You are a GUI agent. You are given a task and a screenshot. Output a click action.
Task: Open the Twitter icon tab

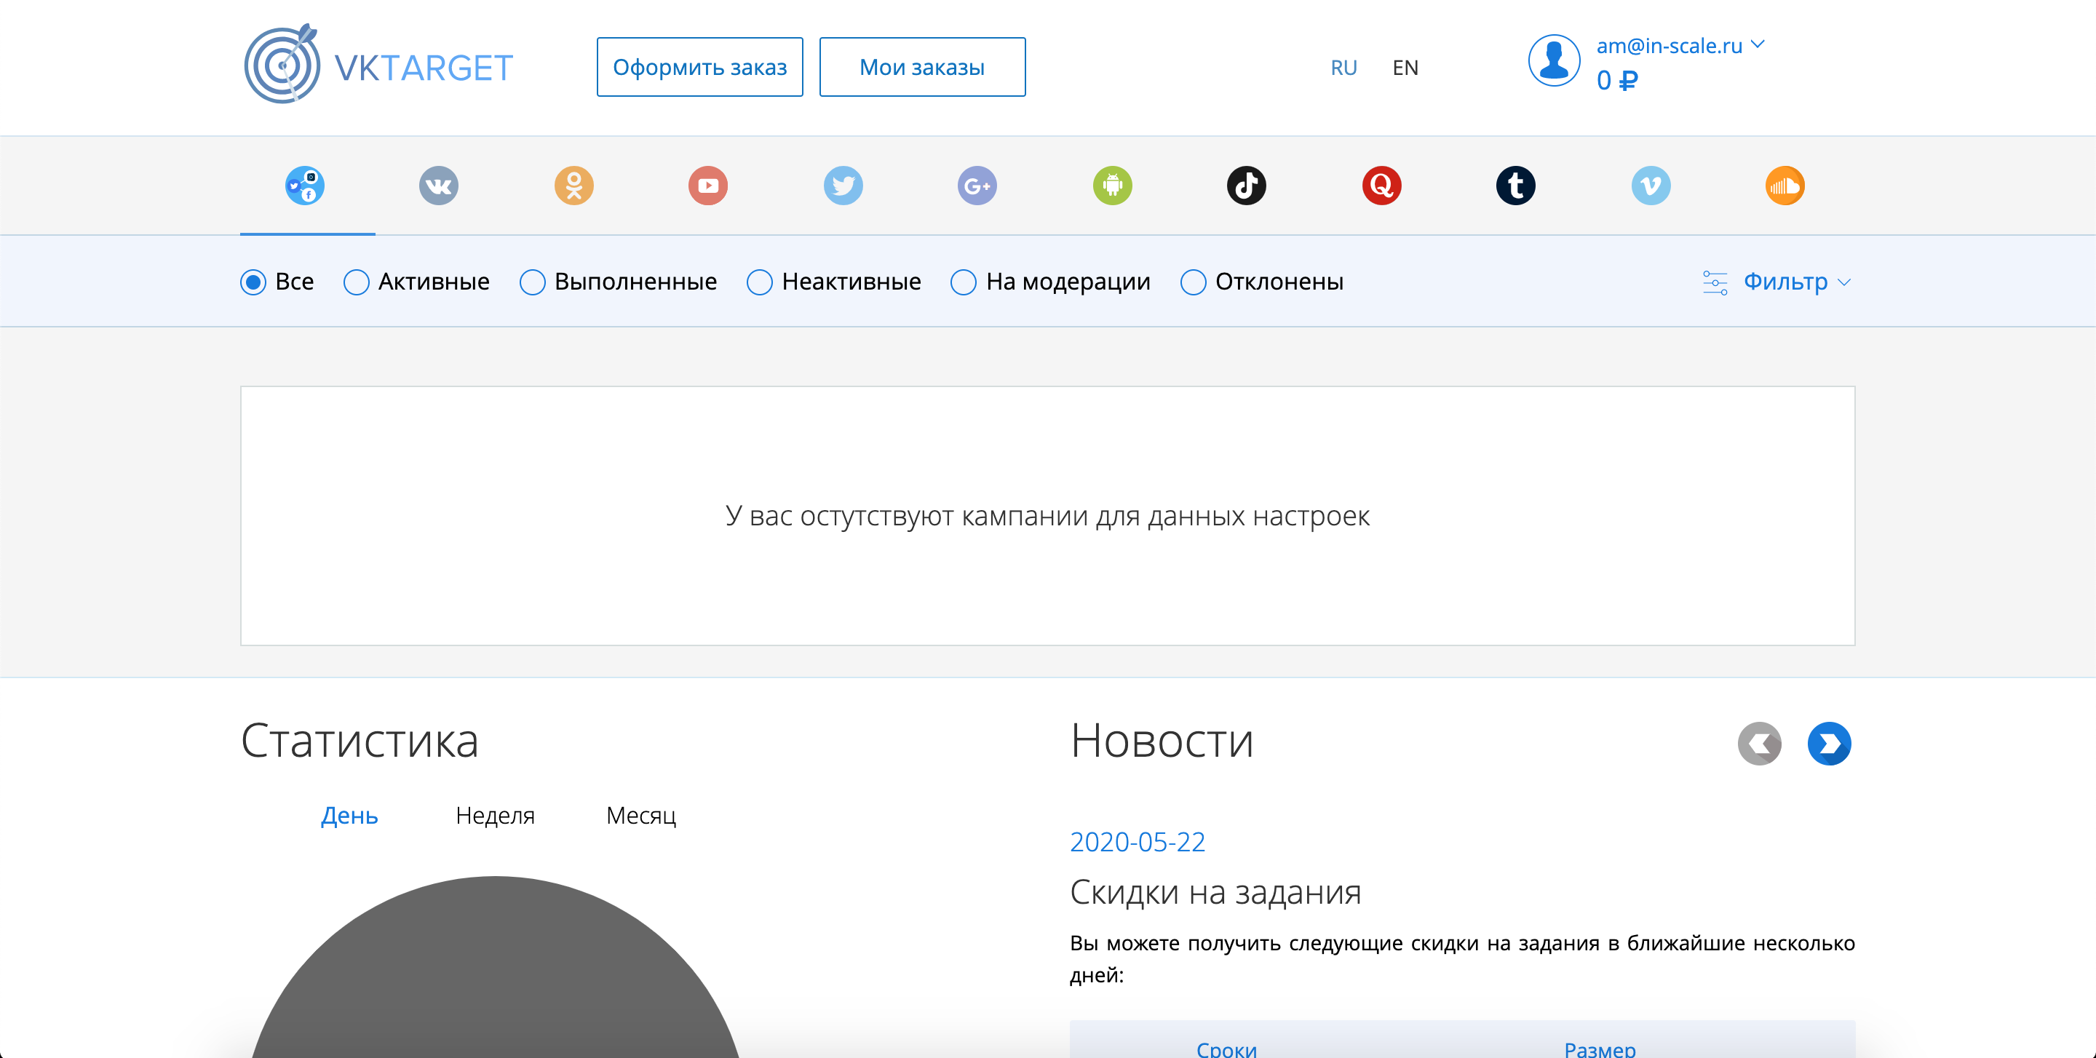843,186
